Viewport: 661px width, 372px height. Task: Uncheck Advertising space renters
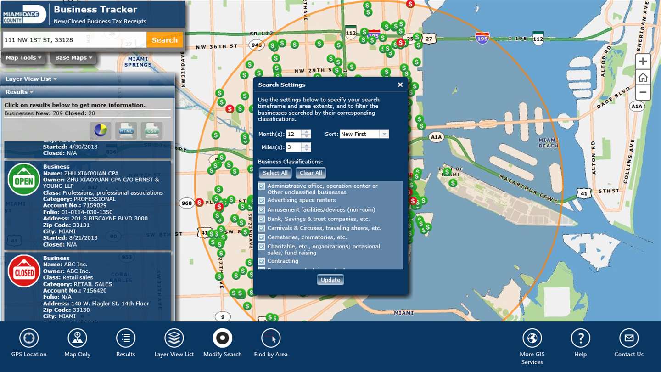coord(262,200)
